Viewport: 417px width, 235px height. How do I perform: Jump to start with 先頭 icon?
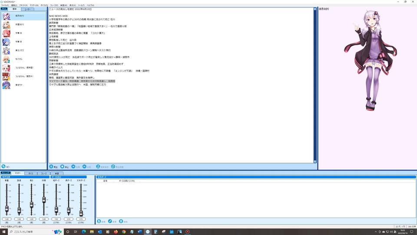(73, 167)
